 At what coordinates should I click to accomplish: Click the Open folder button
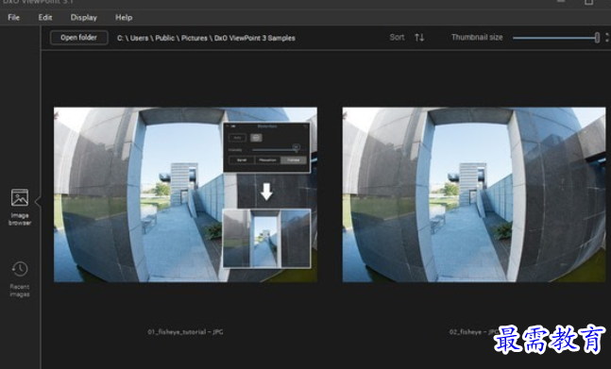(78, 38)
